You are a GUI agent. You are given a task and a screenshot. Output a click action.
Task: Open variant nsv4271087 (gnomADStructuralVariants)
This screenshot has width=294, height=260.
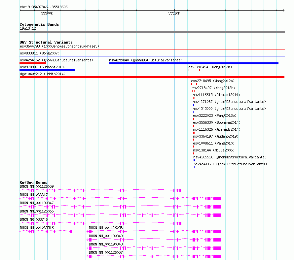tap(229, 102)
